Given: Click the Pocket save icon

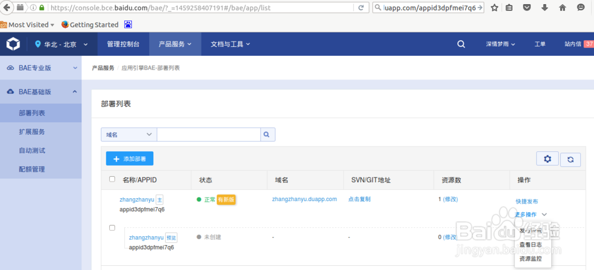Looking at the screenshot, I should point(527,8).
